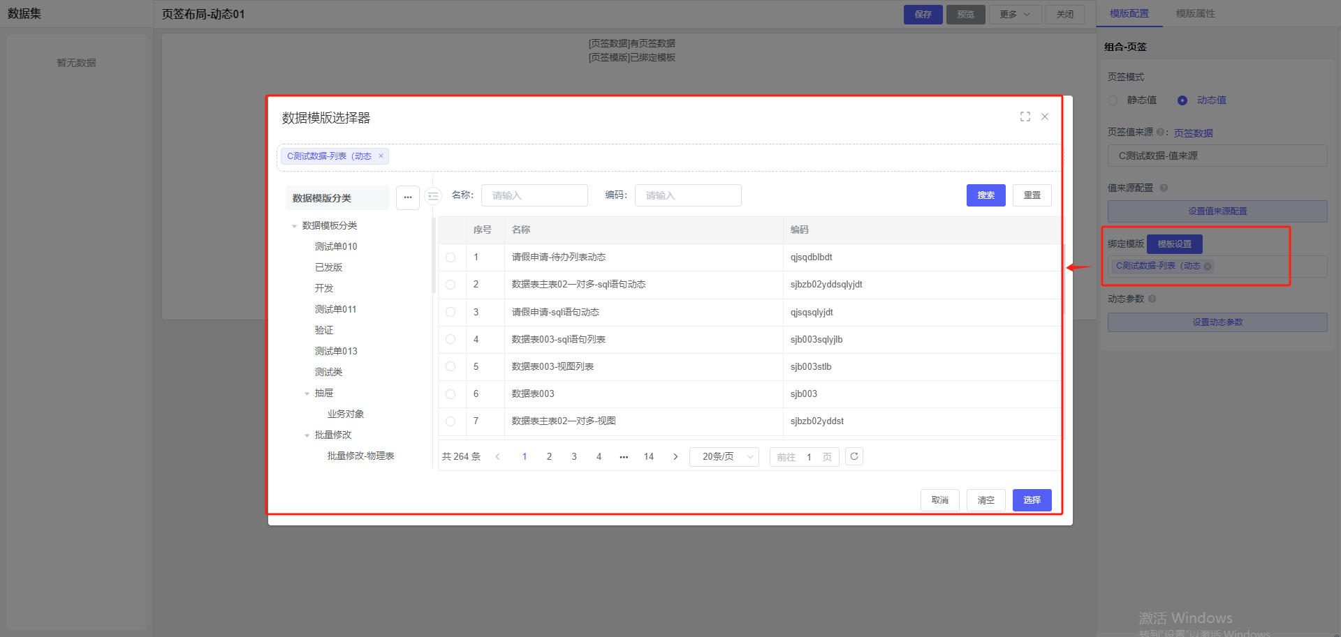This screenshot has width=1341, height=637.
Task: Click the 搜索 button
Action: [985, 195]
